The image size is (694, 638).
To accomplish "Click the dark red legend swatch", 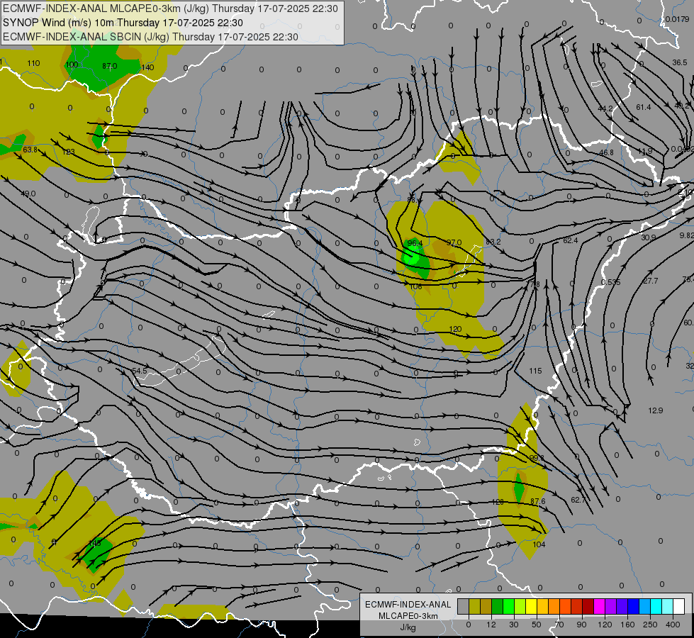I will [588, 606].
